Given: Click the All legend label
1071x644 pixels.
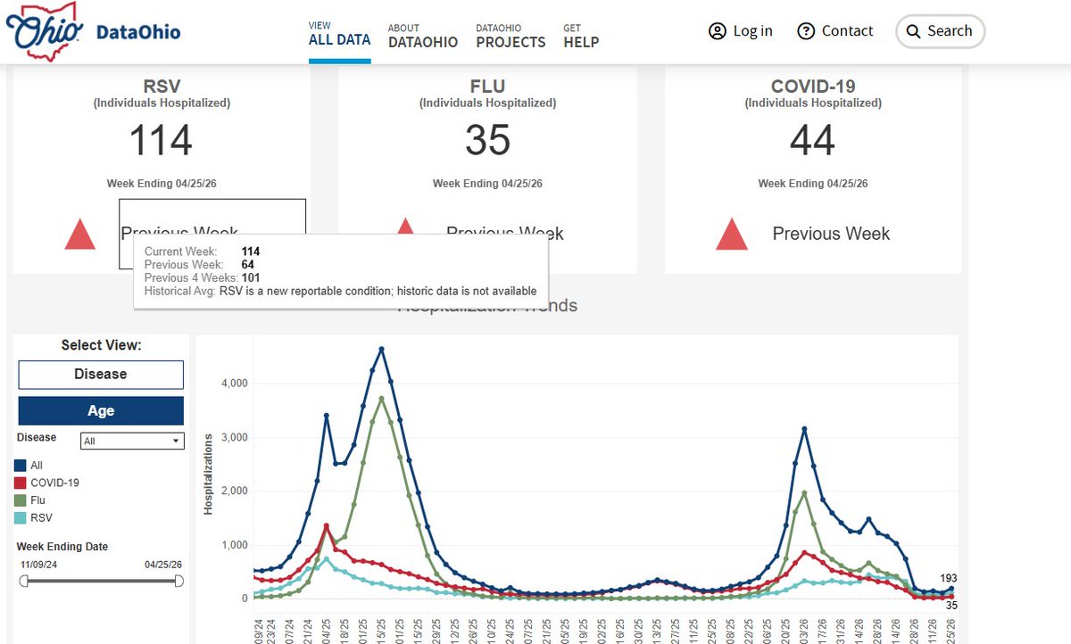Looking at the screenshot, I should 37,466.
